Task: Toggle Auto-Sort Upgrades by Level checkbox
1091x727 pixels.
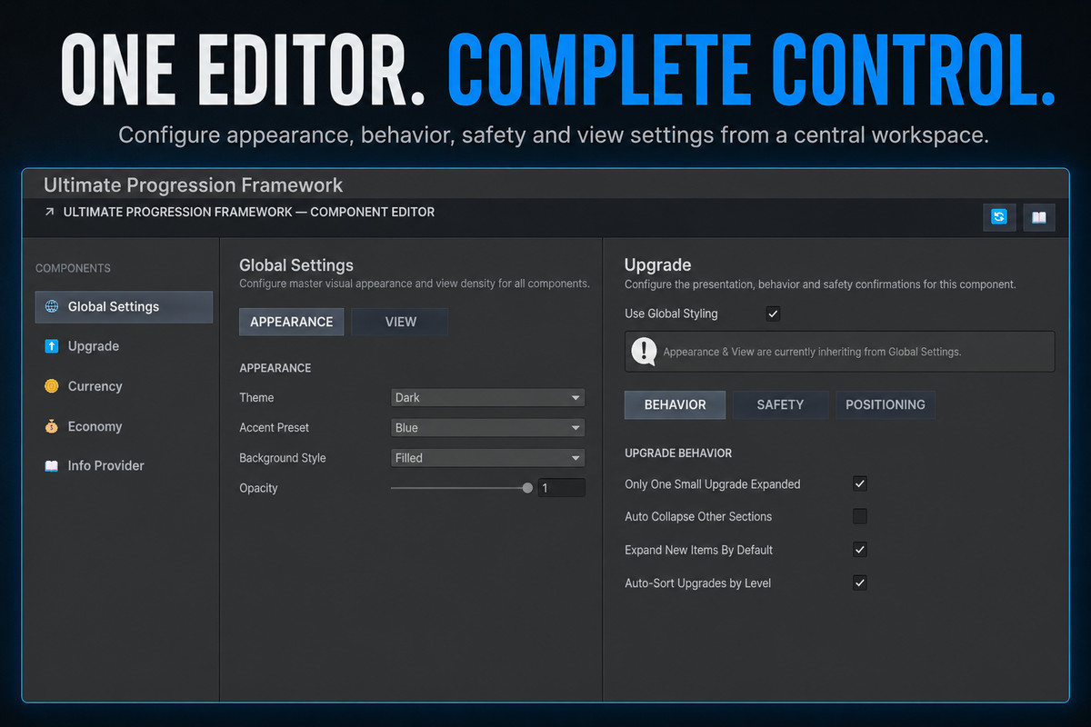Action: tap(859, 583)
